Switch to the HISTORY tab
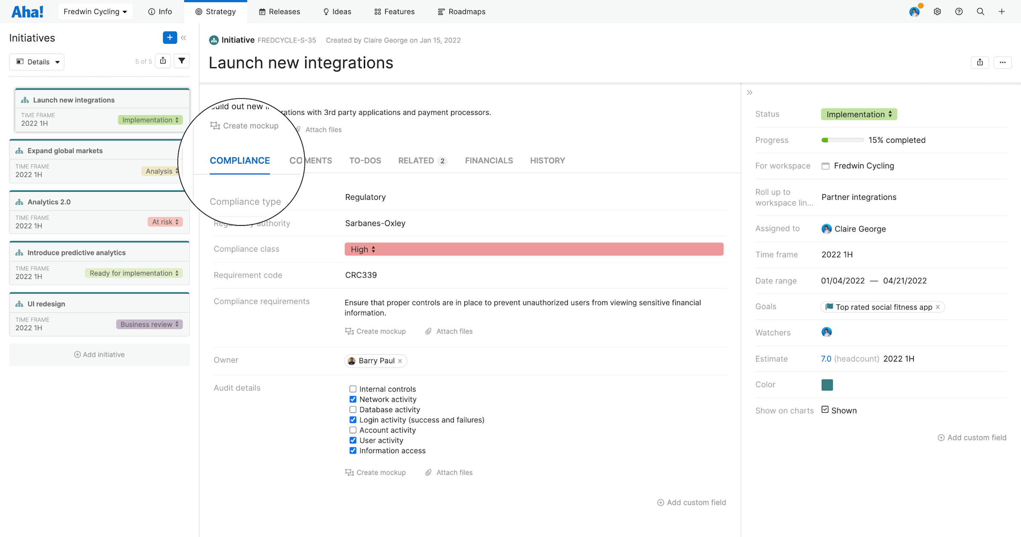The image size is (1021, 537). [x=547, y=160]
